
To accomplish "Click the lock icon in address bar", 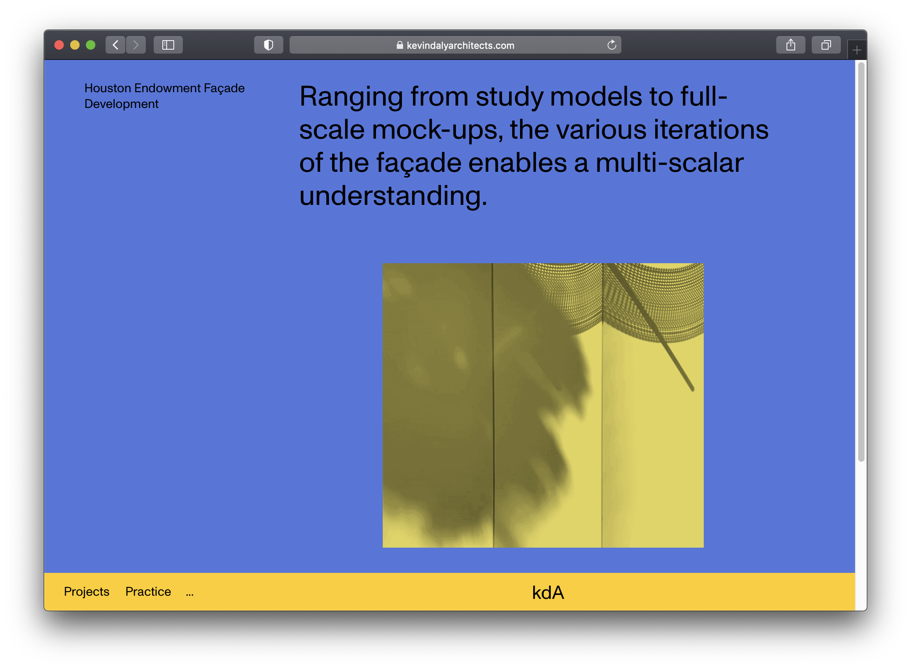I will point(400,45).
